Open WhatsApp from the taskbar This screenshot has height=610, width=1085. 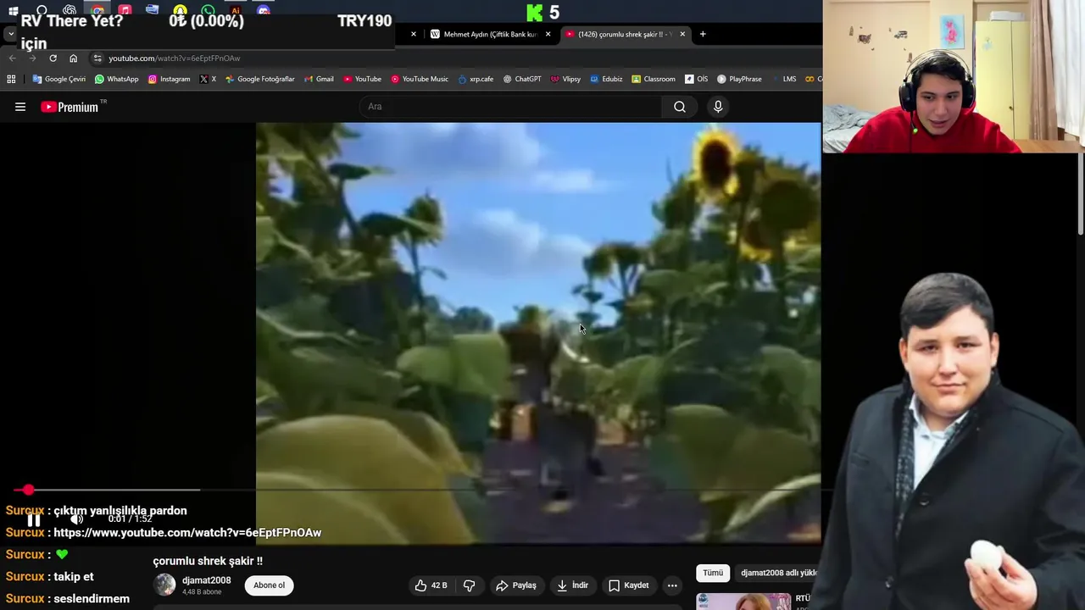[x=208, y=11]
